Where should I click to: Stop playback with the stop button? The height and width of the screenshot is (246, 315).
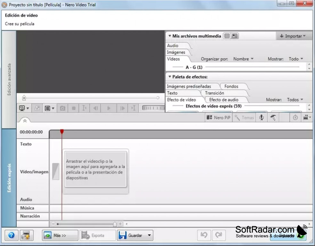74,108
